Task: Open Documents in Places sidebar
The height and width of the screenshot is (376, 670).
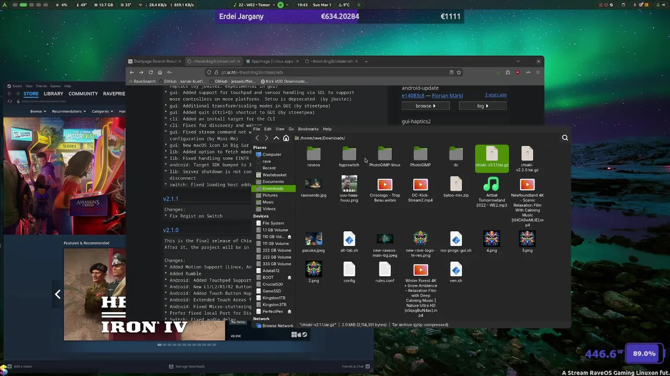Action: point(273,182)
